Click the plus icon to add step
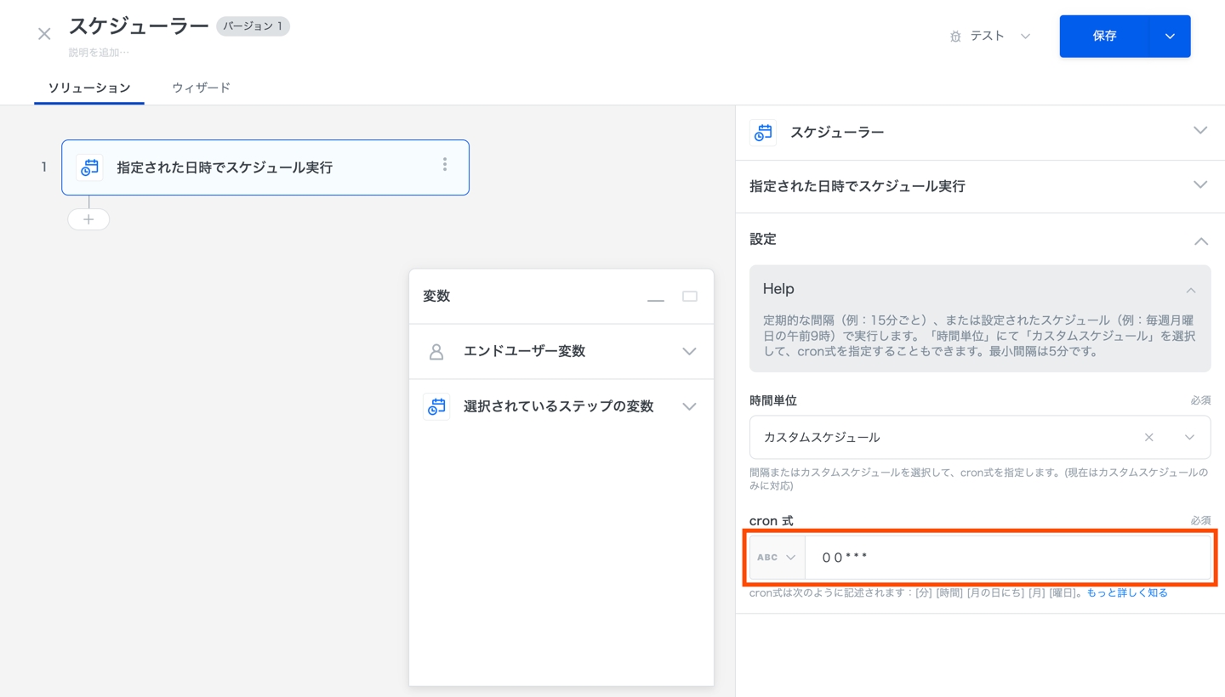1225x697 pixels. click(88, 219)
